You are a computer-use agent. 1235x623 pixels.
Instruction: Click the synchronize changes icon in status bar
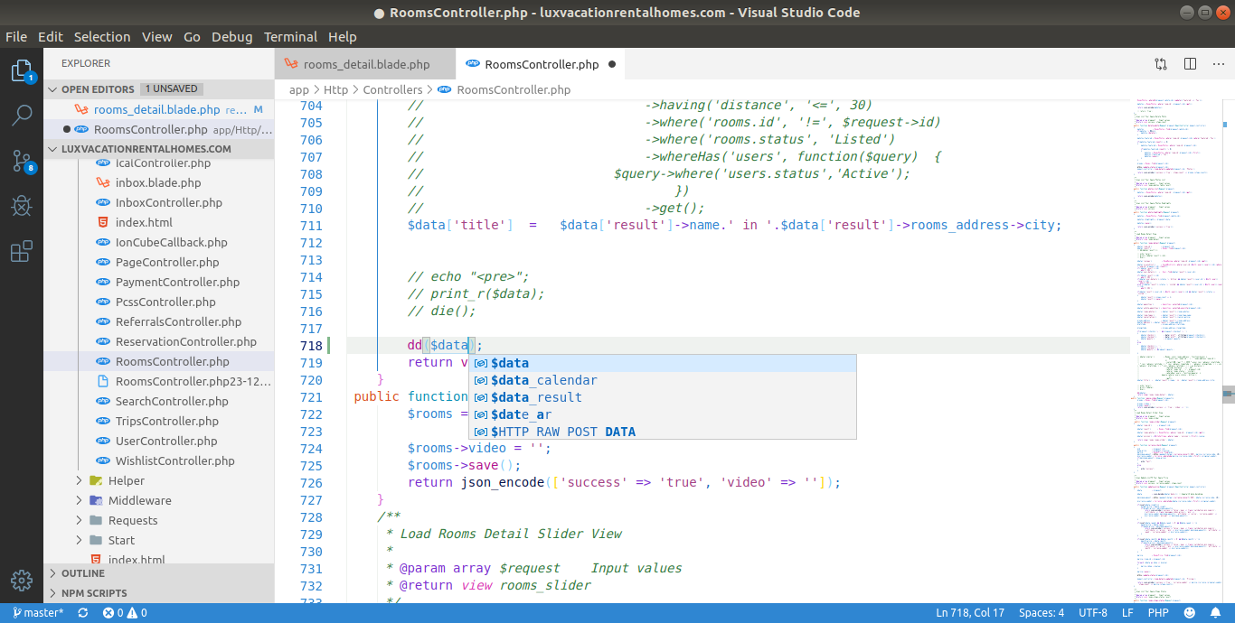(x=83, y=613)
